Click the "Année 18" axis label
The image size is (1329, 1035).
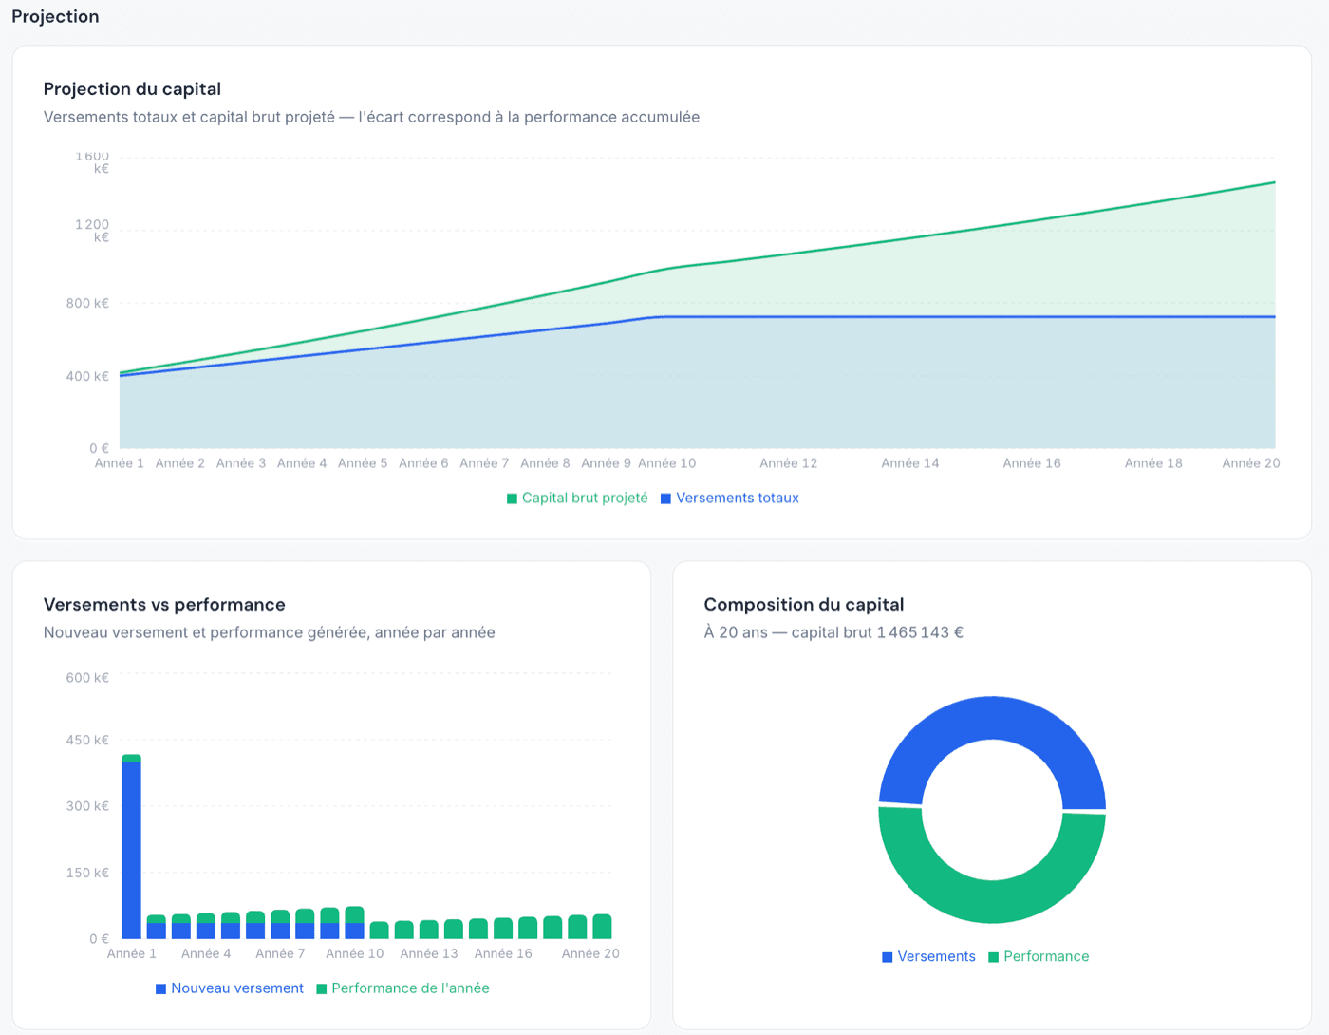(1153, 463)
